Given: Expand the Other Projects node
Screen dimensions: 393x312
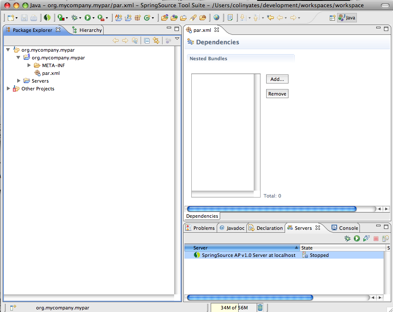Looking at the screenshot, I should tap(8, 89).
